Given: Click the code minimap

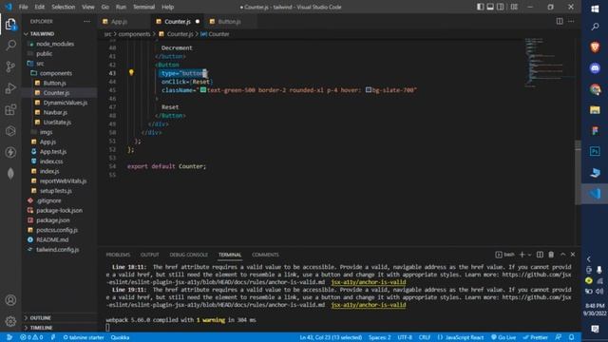Looking at the screenshot, I should tap(549, 62).
